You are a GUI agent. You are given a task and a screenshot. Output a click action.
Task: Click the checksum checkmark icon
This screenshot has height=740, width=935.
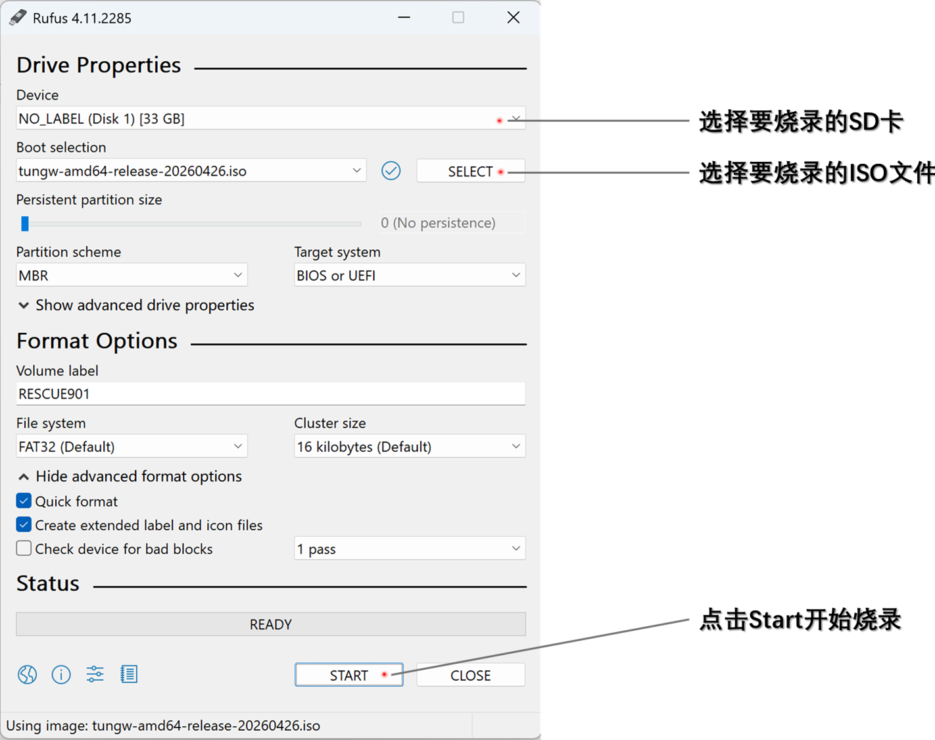[x=391, y=171]
